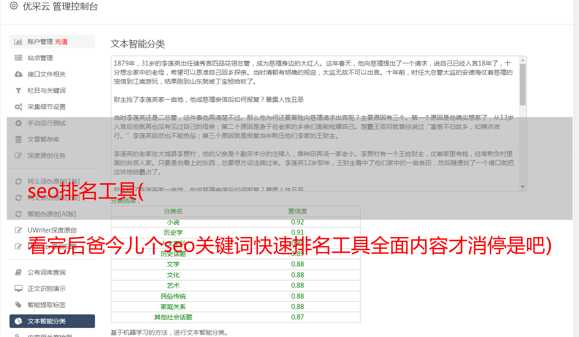Click the pencil icon next to UWriter深度原创
This screenshot has height=337, width=579.
pos(19,230)
